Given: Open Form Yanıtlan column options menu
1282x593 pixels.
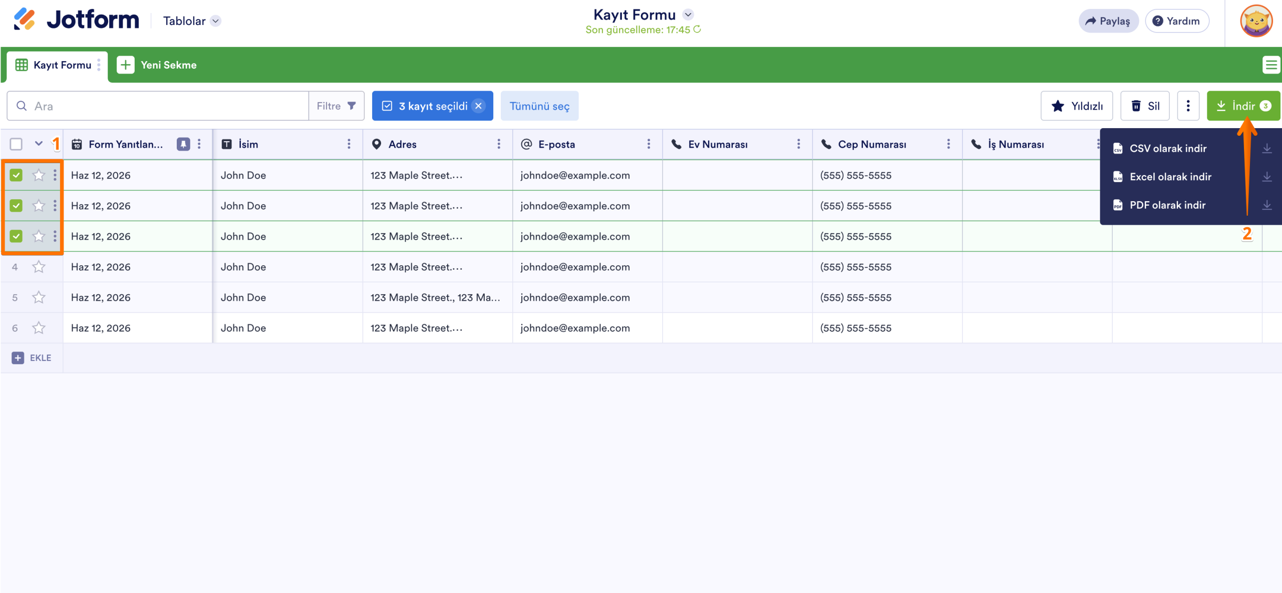Looking at the screenshot, I should (199, 144).
